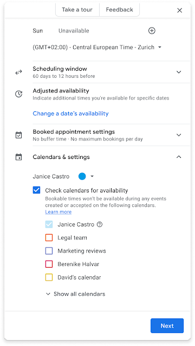The width and height of the screenshot is (195, 346).
Task: Click the help icon beside Janice Castro
Action: pyautogui.click(x=100, y=225)
